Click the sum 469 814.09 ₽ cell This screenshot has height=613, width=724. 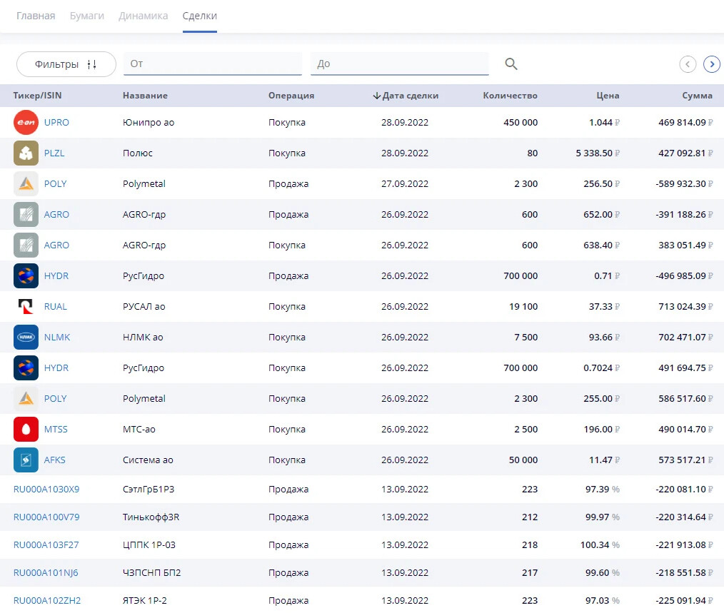(x=685, y=122)
